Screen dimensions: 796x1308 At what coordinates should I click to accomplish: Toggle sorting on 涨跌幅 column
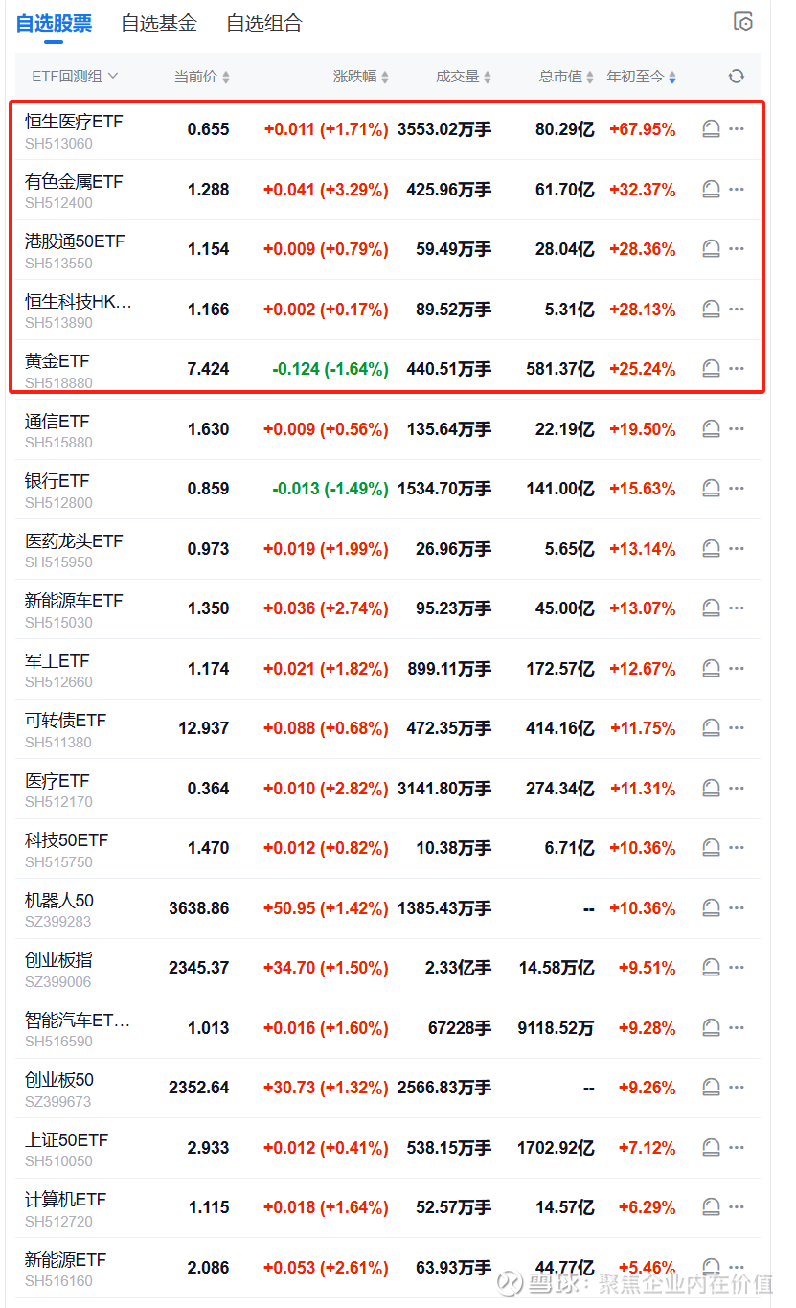pyautogui.click(x=360, y=77)
